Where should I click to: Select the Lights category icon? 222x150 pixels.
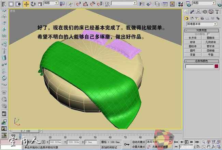(197, 18)
